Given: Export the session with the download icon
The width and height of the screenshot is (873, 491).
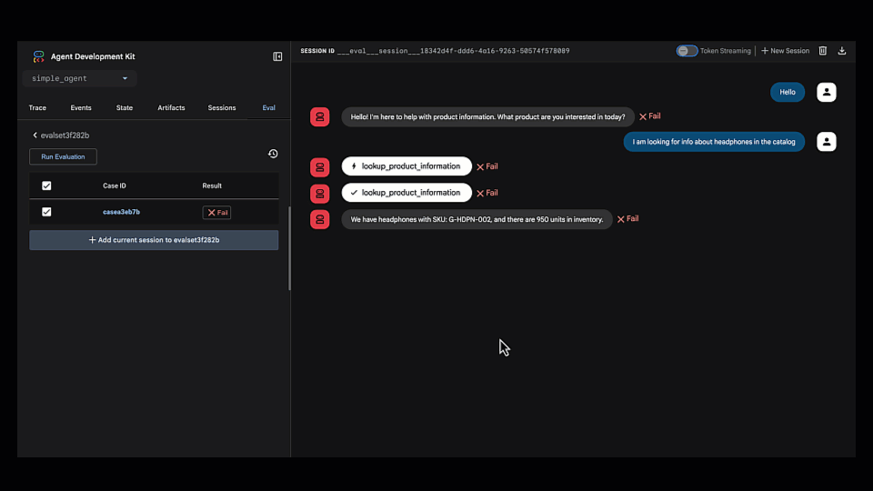Looking at the screenshot, I should 842,51.
